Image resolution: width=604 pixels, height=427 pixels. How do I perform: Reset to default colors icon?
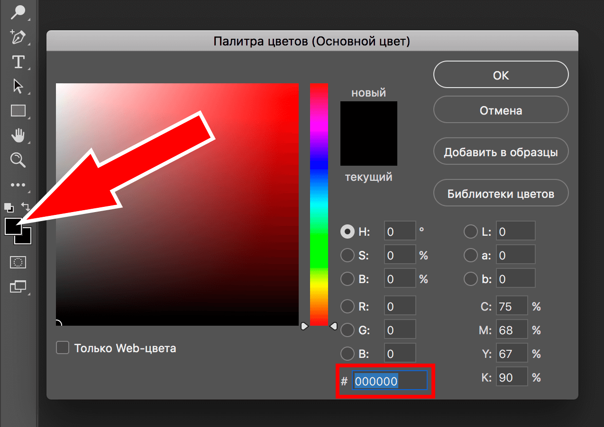(9, 207)
